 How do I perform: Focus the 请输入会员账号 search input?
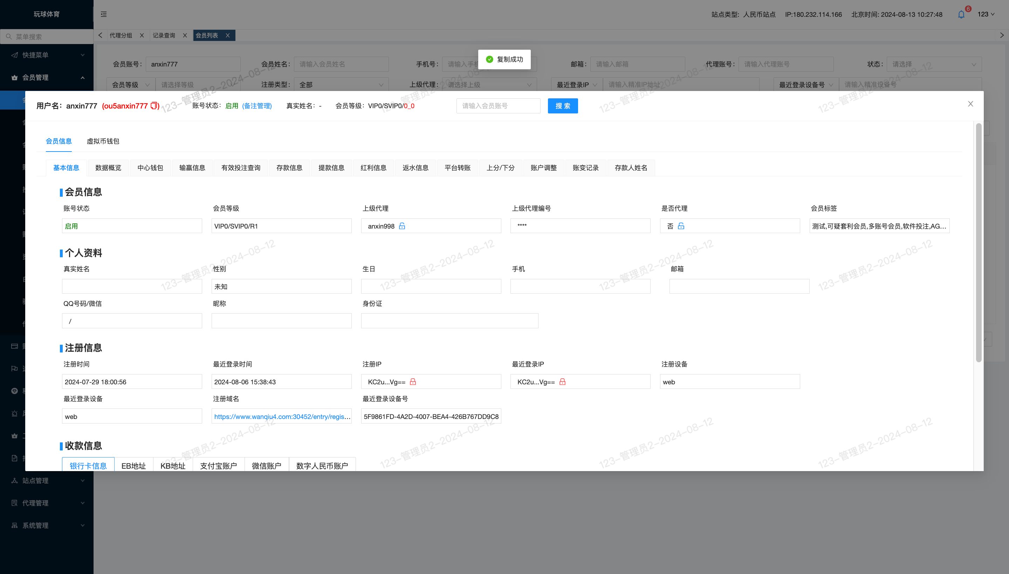coord(498,106)
